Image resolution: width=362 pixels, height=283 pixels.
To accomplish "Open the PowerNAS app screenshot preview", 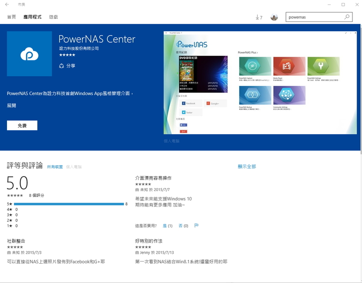I will (260, 83).
